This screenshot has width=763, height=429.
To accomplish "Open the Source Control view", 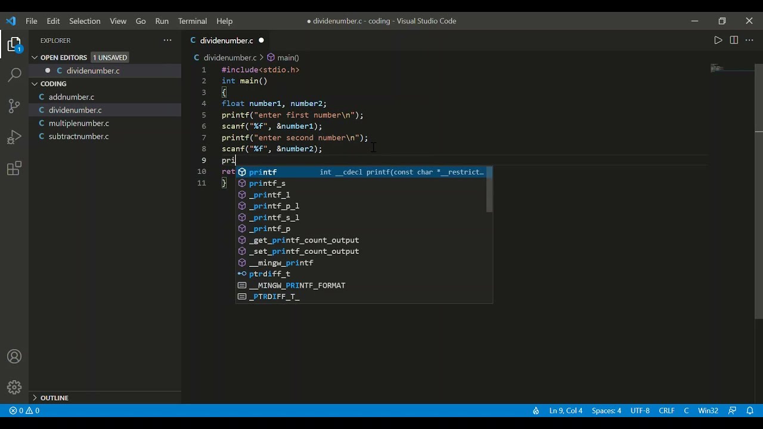I will click(x=14, y=106).
